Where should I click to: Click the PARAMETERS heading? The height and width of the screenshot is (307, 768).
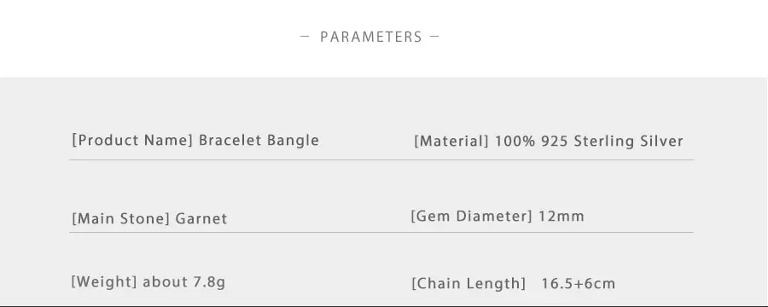(x=371, y=37)
